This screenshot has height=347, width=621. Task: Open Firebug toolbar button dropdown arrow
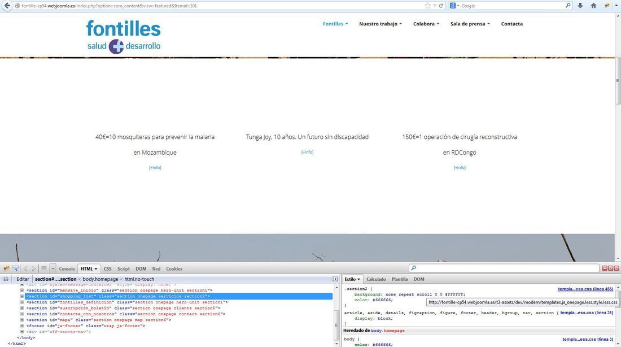pos(616,6)
